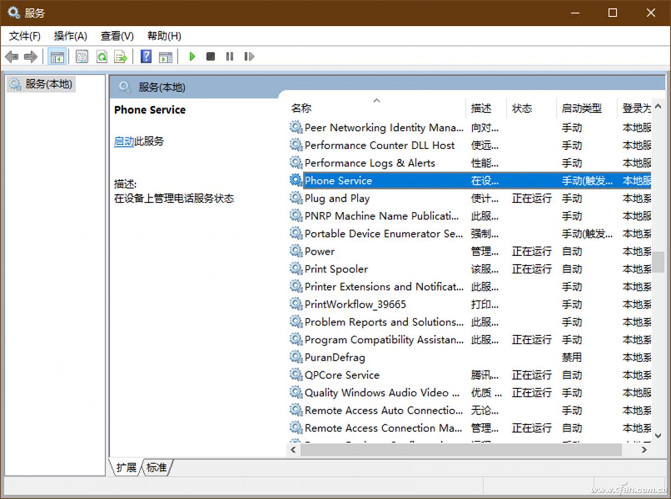Select 服务(本地) in the left tree

pyautogui.click(x=42, y=84)
